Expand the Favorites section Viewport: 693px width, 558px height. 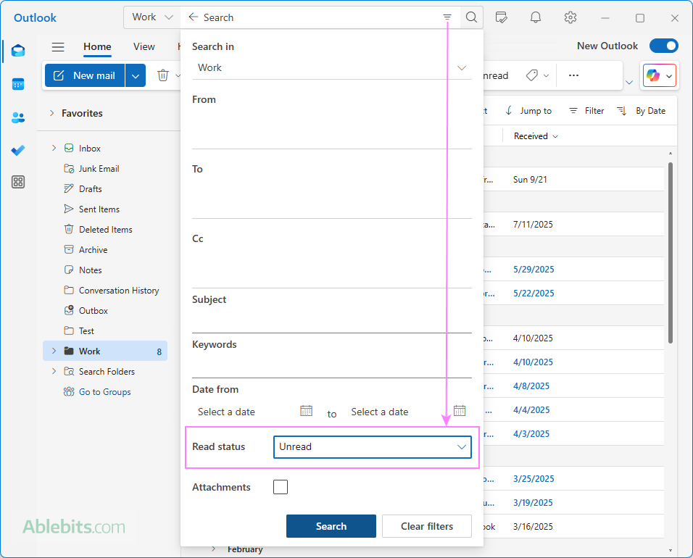(x=52, y=113)
